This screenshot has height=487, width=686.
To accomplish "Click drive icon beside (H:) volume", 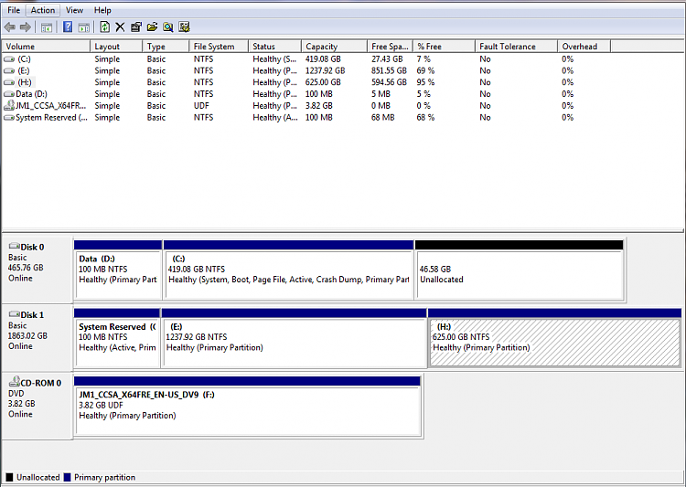I will 9,82.
